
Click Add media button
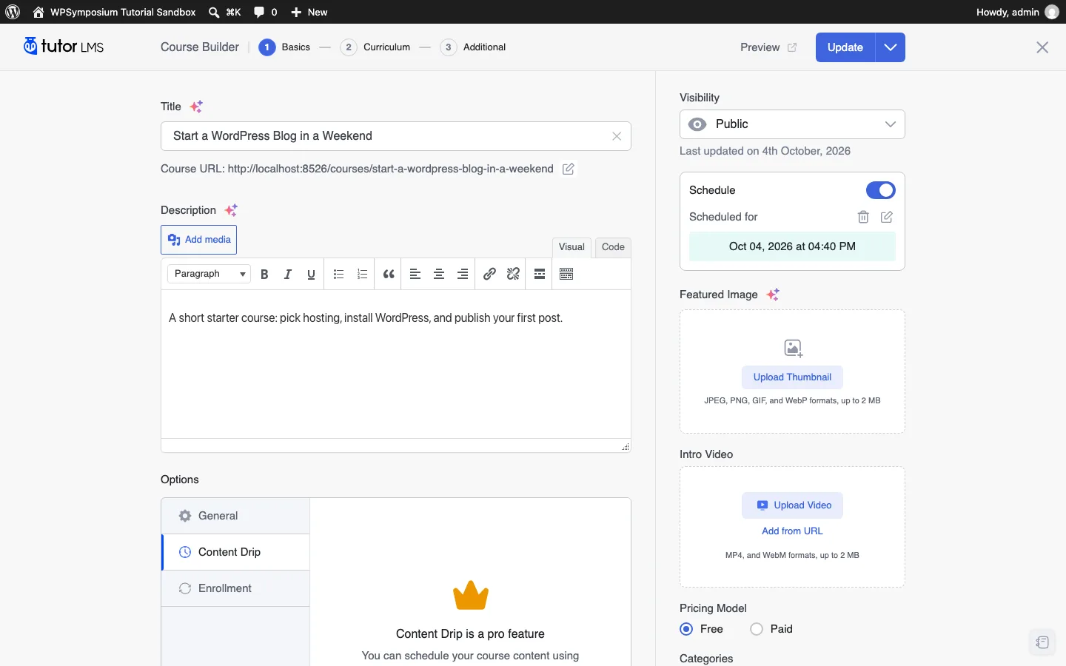199,240
